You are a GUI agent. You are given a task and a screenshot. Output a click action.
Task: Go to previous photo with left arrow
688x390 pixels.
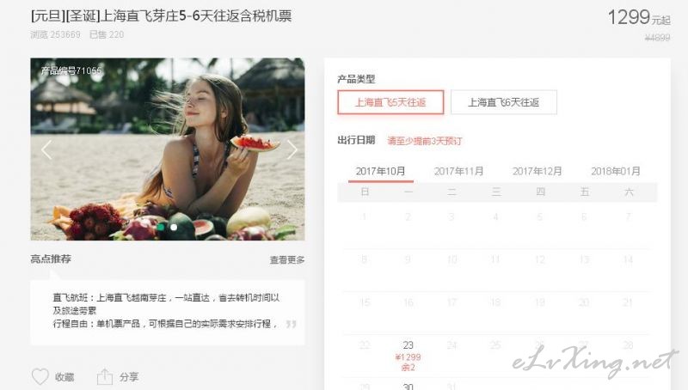point(46,149)
